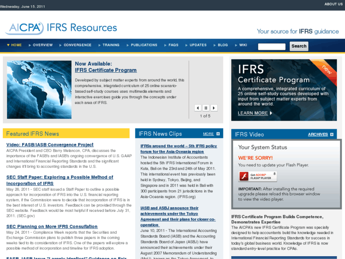Open the PUBLICATIONS menu

click(142, 45)
